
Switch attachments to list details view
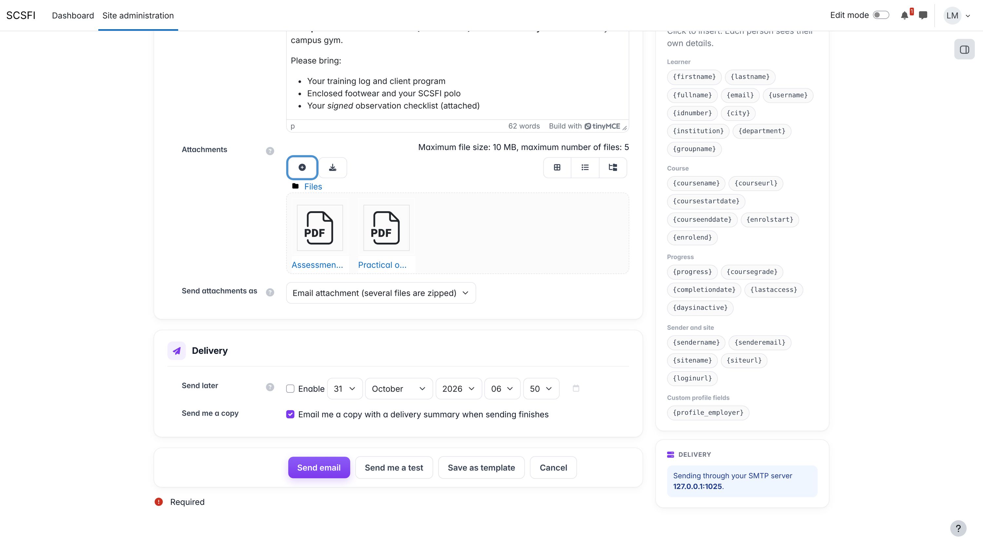(585, 167)
